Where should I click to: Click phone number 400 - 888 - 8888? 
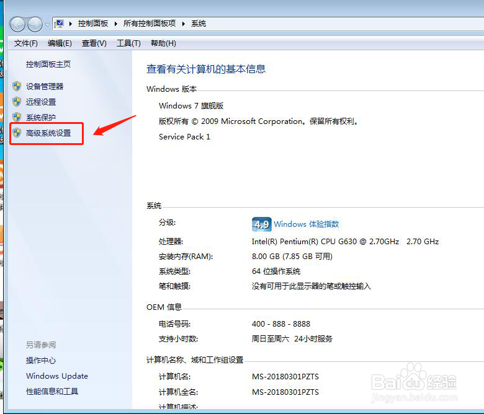click(281, 324)
